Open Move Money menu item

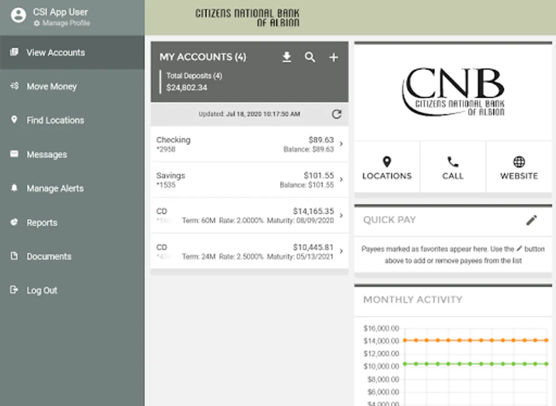click(x=72, y=87)
